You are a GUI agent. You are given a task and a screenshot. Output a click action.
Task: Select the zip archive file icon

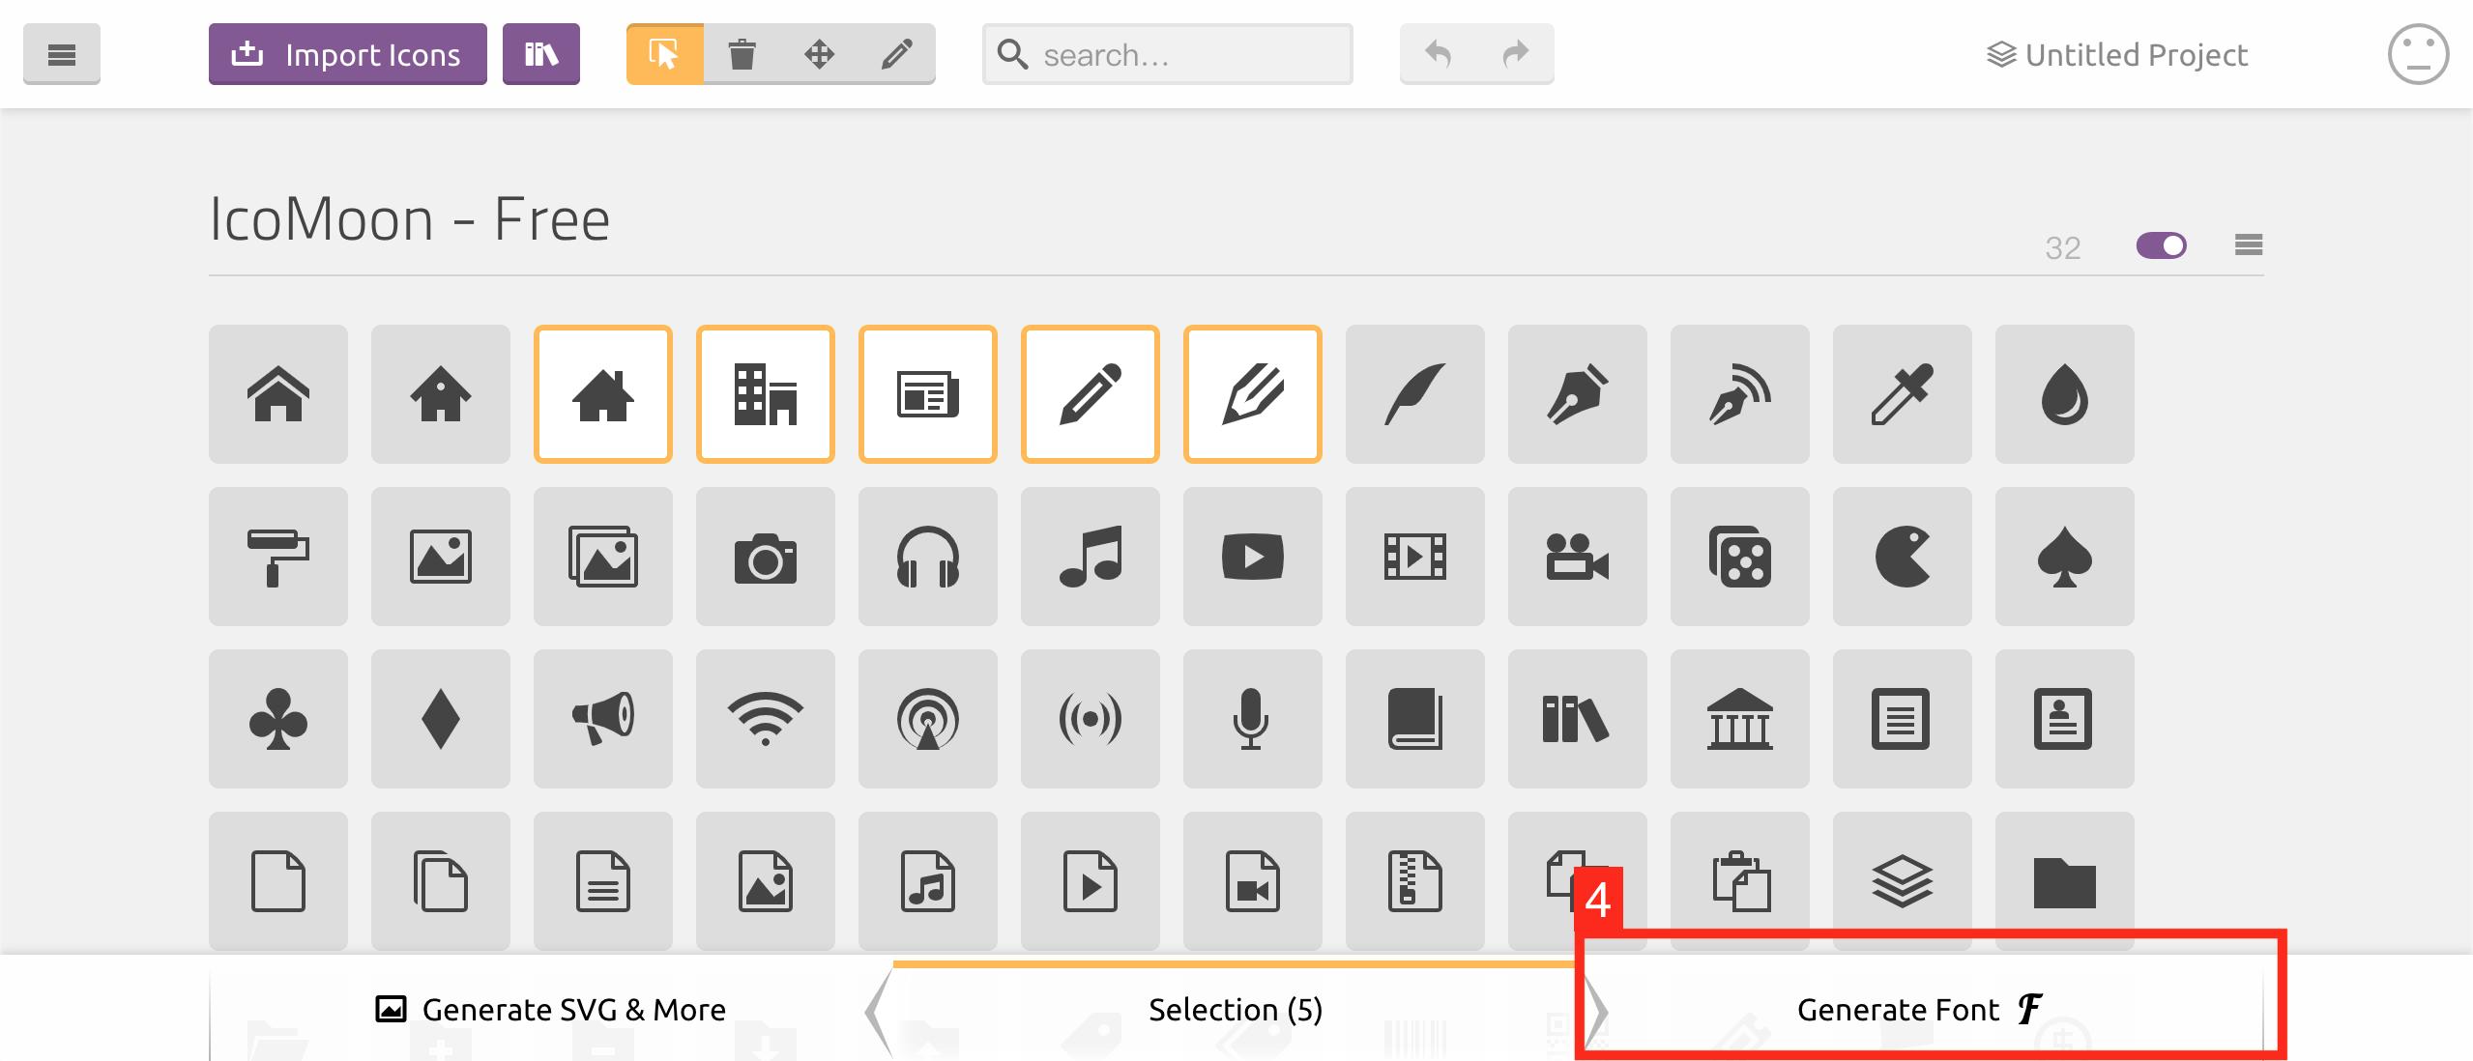1415,881
